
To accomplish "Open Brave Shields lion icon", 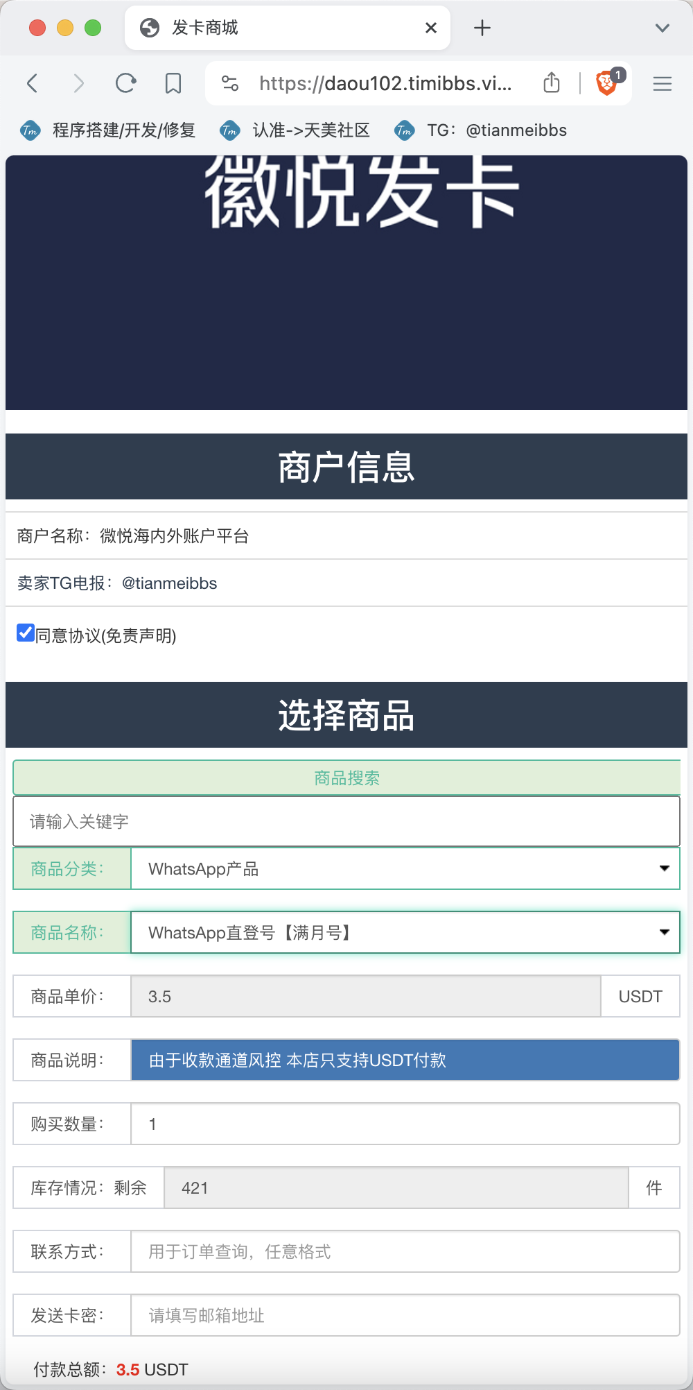I will tap(607, 83).
